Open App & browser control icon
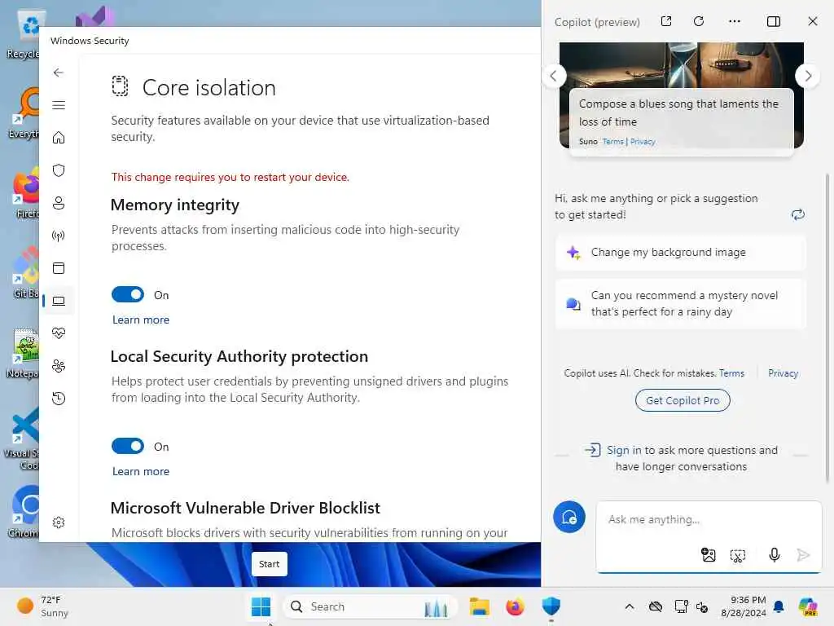The height and width of the screenshot is (626, 834). [x=59, y=267]
